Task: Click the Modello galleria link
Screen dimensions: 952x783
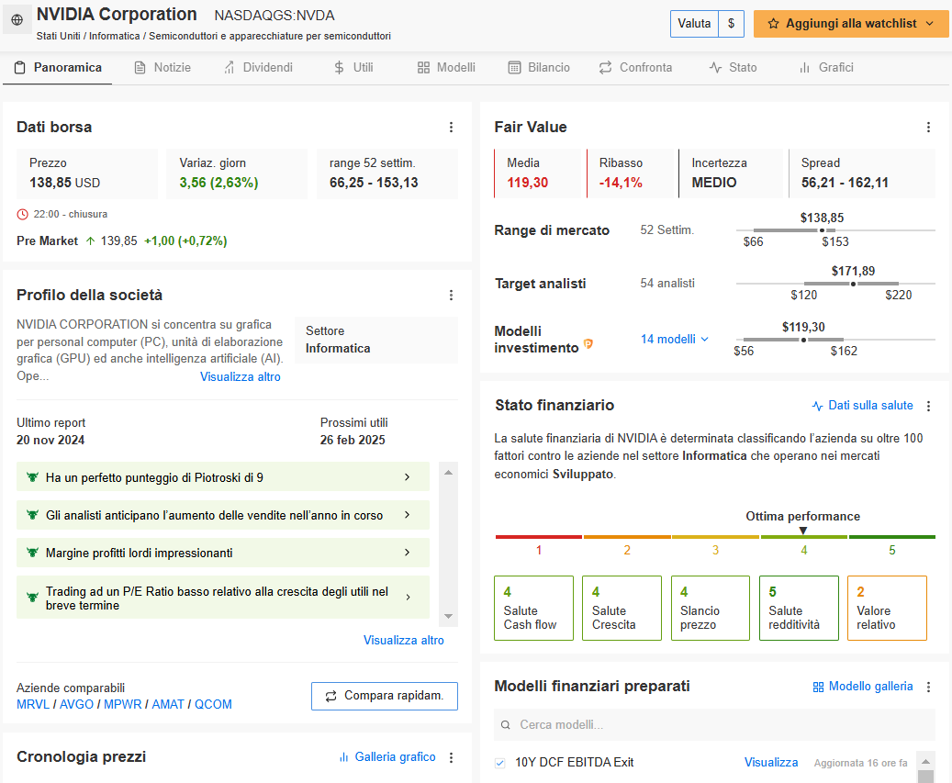Action: [x=863, y=687]
